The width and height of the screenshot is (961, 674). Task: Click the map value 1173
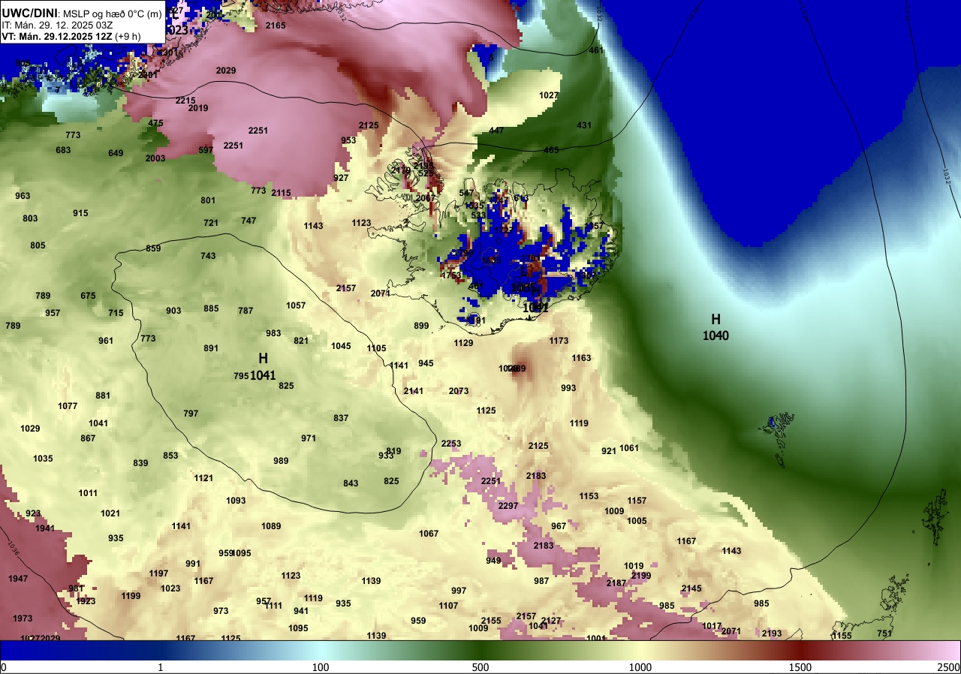coord(559,341)
